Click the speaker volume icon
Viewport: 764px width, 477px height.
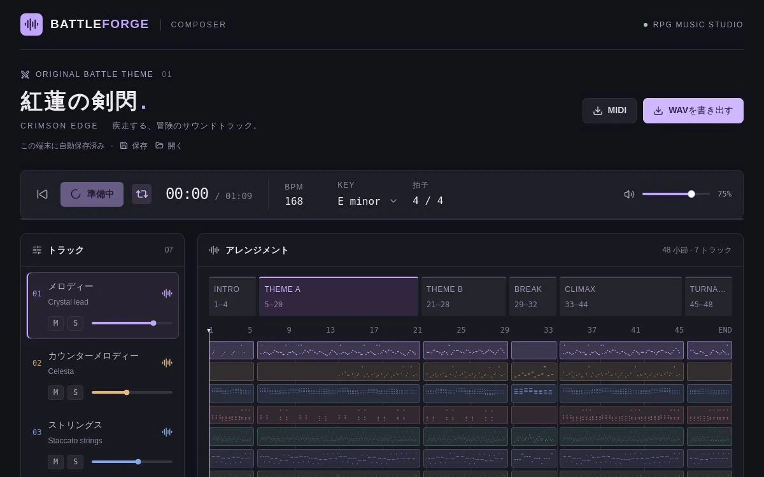[x=629, y=194]
